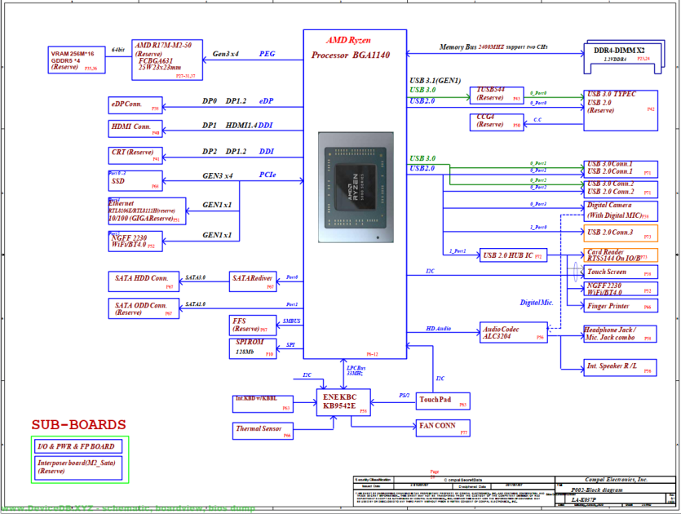681x514 pixels.
Task: Click the SMBUS label
Action: click(x=291, y=321)
